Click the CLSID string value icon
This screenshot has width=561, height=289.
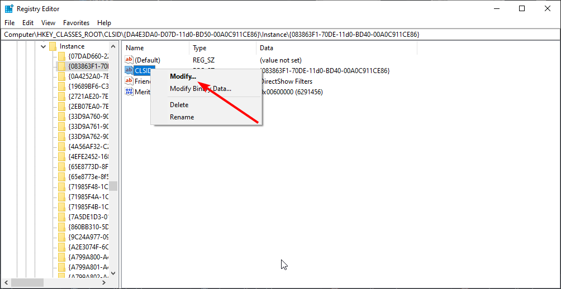pos(129,70)
